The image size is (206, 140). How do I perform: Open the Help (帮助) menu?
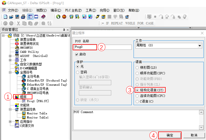click(x=134, y=10)
